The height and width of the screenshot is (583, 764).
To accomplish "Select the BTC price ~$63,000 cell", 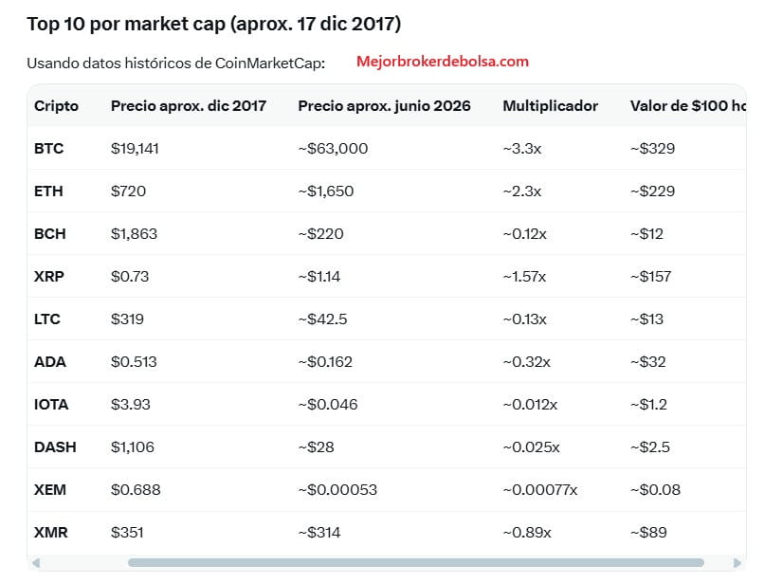I will point(333,148).
